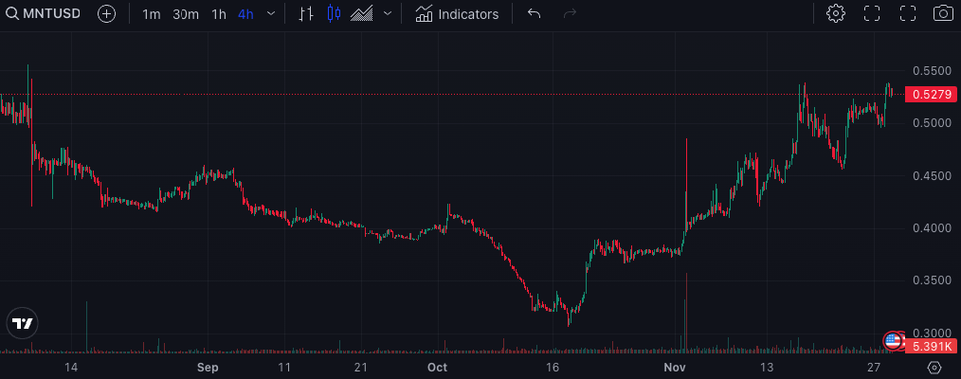
Task: Open the Indicators dialog
Action: click(457, 14)
